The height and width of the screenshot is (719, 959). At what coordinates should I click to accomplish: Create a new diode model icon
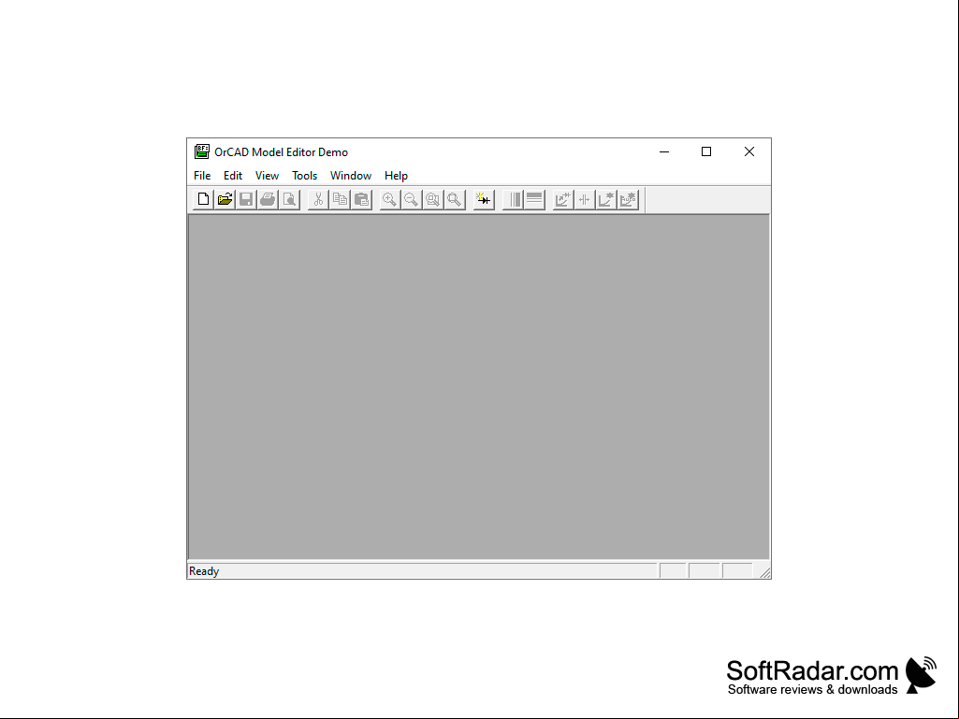(483, 199)
